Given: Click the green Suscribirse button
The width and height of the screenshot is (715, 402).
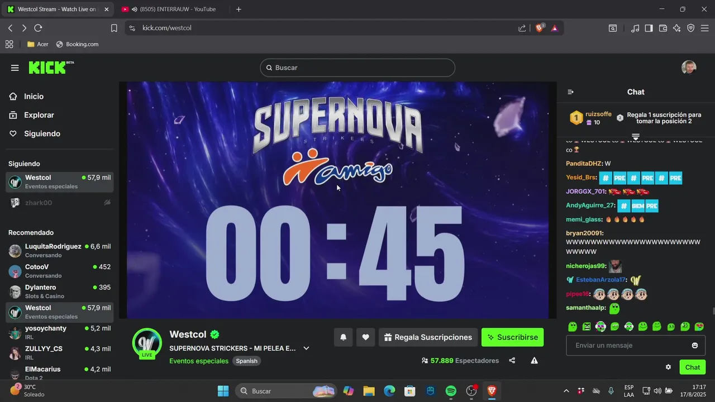Looking at the screenshot, I should tap(512, 337).
